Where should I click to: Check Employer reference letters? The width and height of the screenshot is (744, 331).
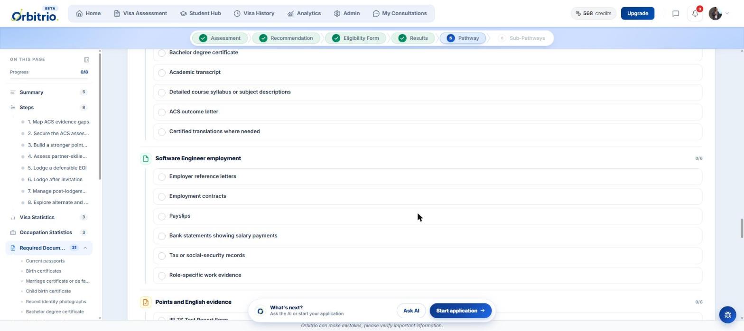click(x=162, y=177)
